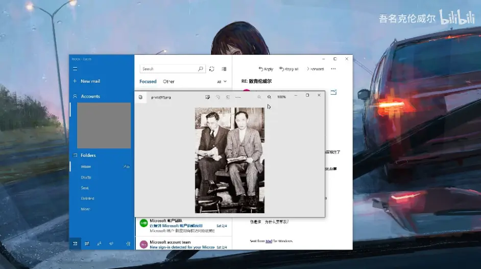Reply to the open email

pyautogui.click(x=266, y=69)
